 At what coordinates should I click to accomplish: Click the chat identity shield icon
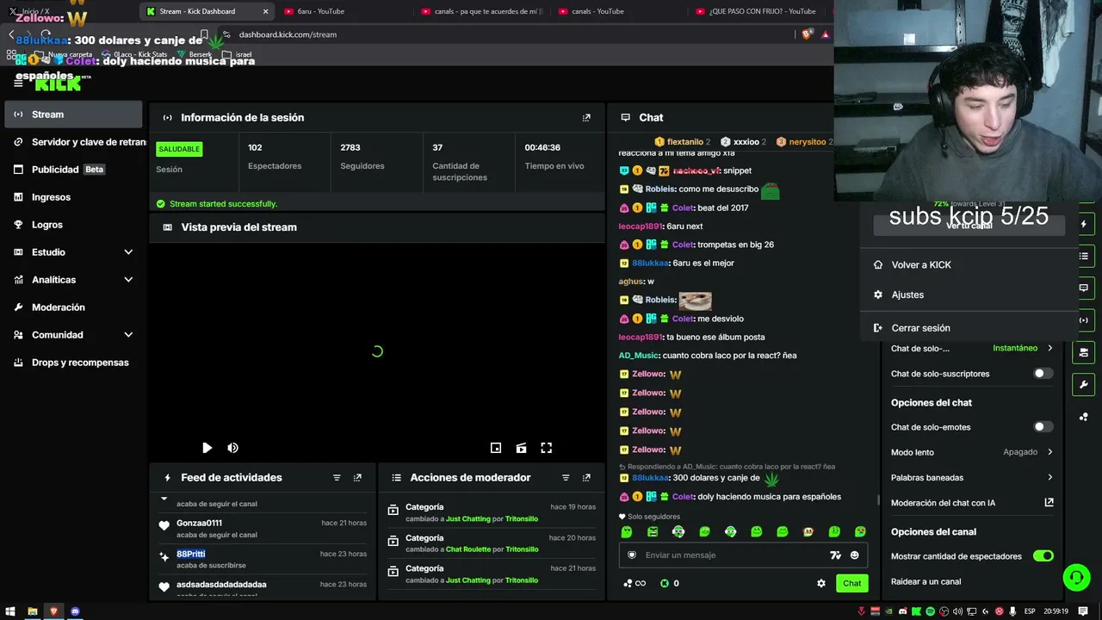(632, 555)
